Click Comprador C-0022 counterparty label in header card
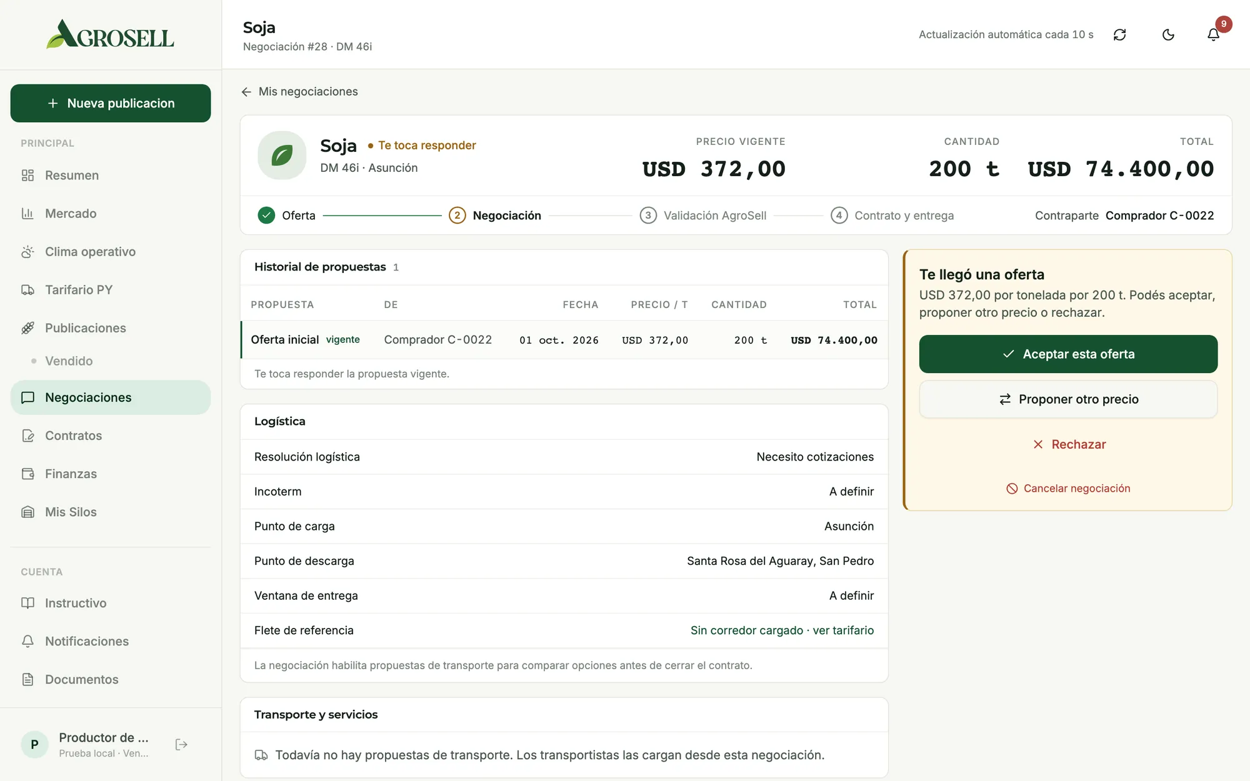 (x=1159, y=216)
